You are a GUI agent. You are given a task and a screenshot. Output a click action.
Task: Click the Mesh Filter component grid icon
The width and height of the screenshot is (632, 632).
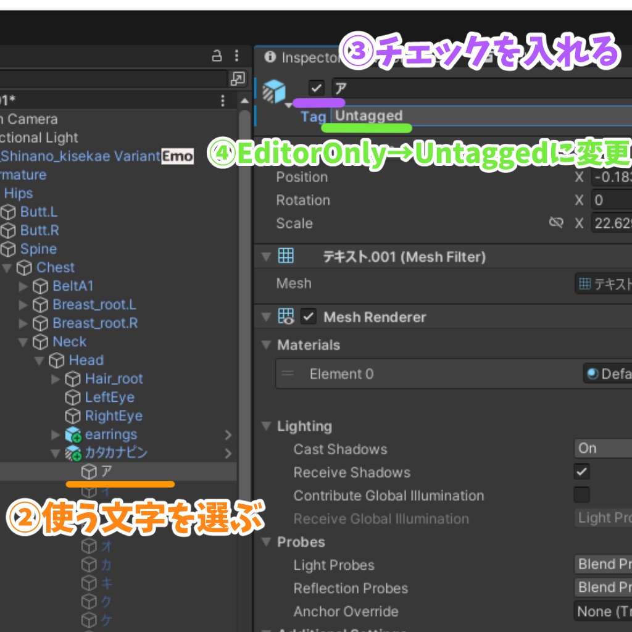point(286,256)
